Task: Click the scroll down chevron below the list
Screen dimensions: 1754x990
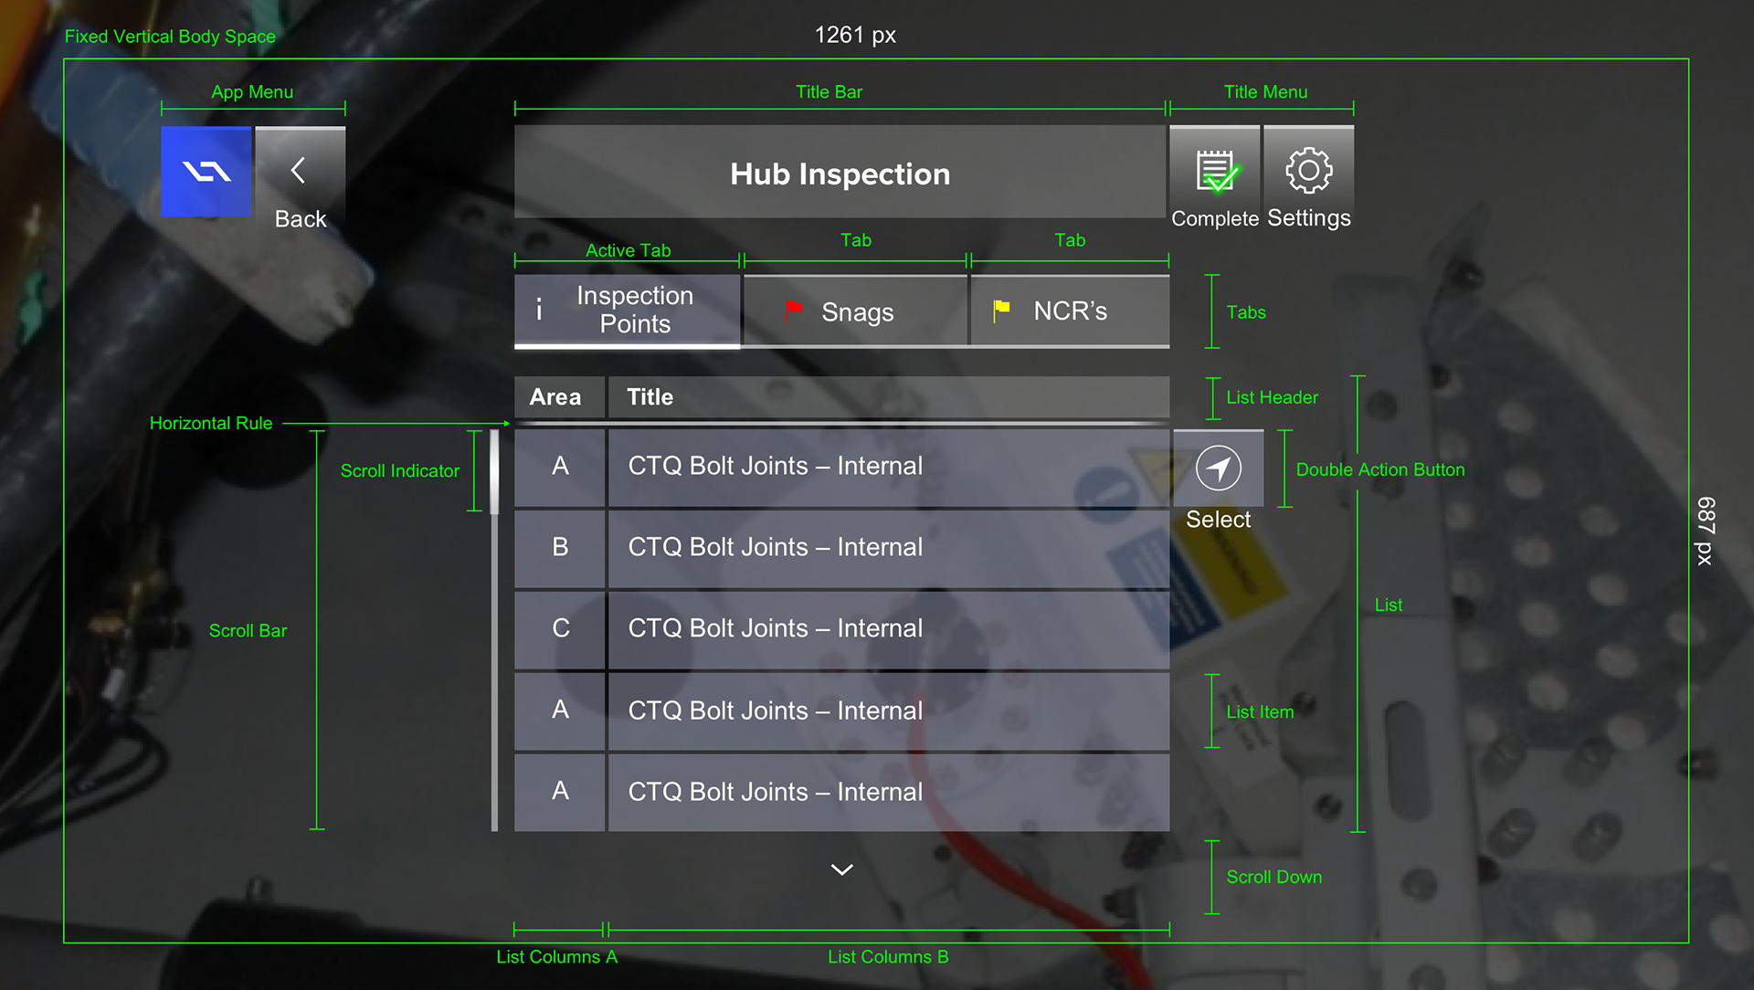Action: click(841, 869)
